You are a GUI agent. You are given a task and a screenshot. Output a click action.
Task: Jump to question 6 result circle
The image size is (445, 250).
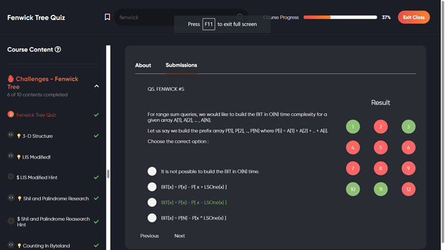tap(408, 148)
